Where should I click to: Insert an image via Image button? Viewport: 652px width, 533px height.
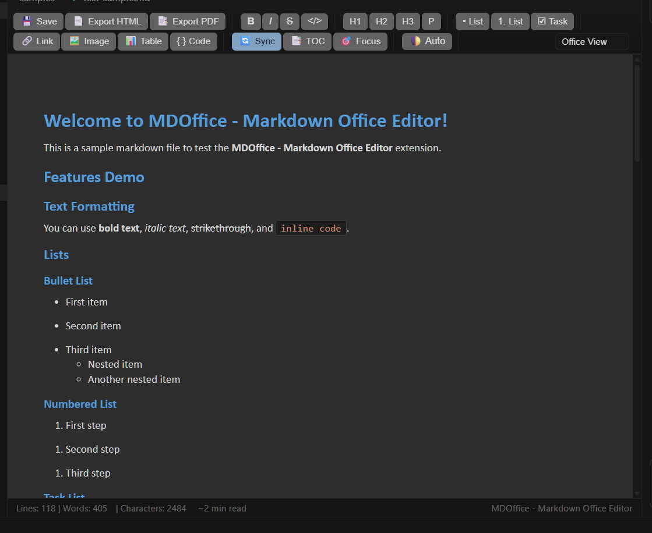click(x=89, y=41)
